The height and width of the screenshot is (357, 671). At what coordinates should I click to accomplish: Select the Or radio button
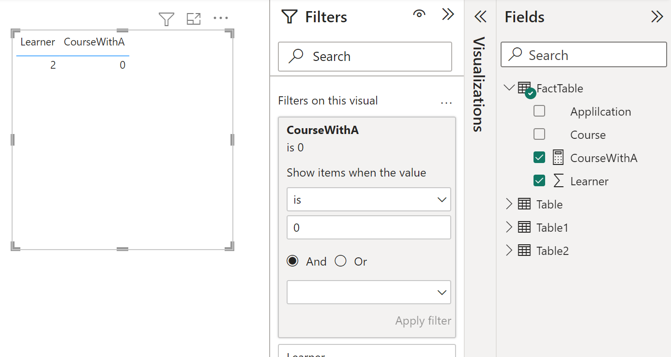341,261
